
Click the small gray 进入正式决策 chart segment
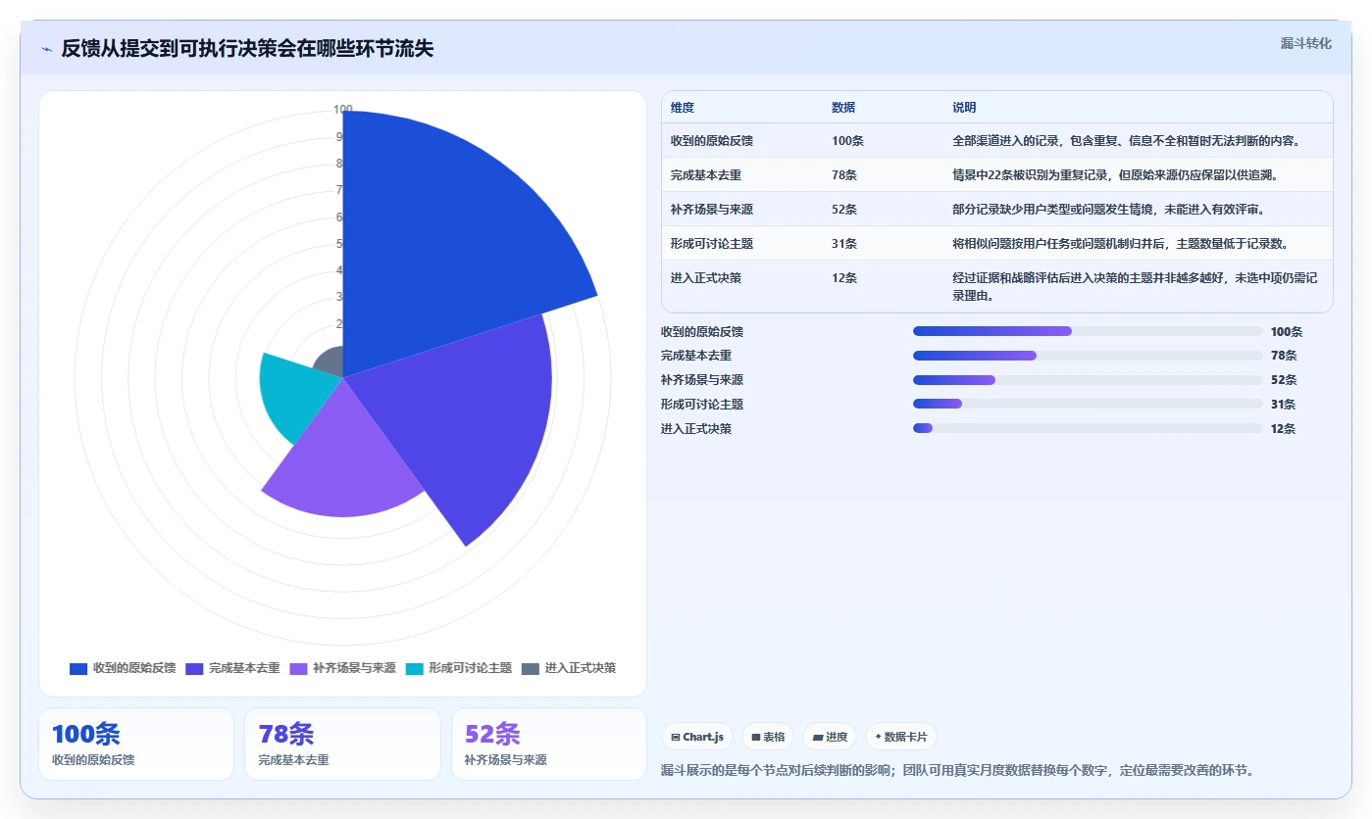tap(331, 362)
